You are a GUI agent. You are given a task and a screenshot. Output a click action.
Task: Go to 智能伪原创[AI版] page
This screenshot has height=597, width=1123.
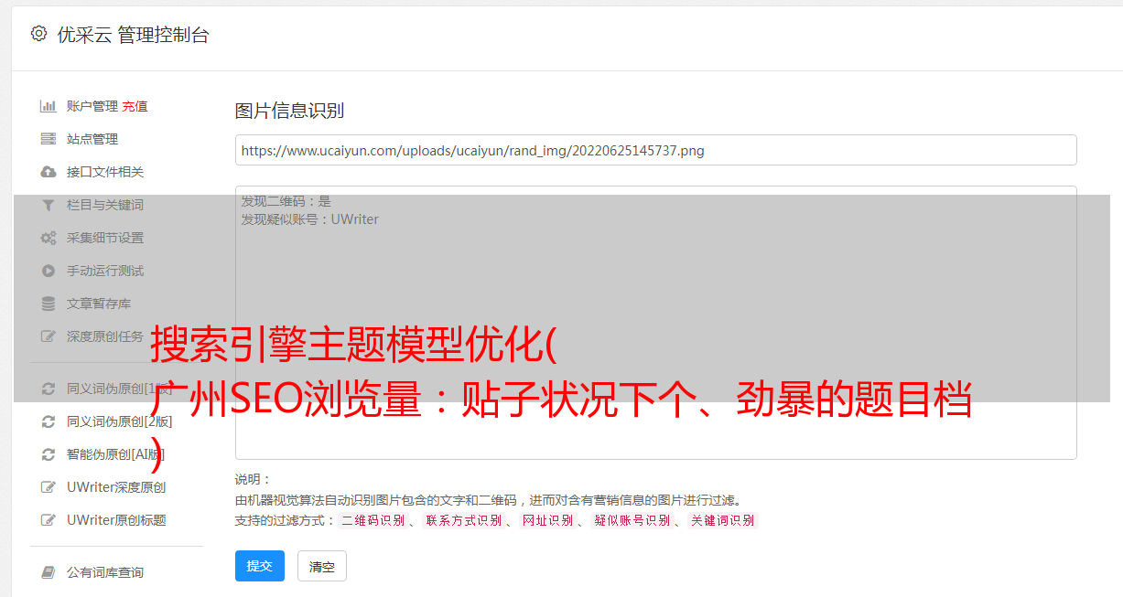pos(115,454)
